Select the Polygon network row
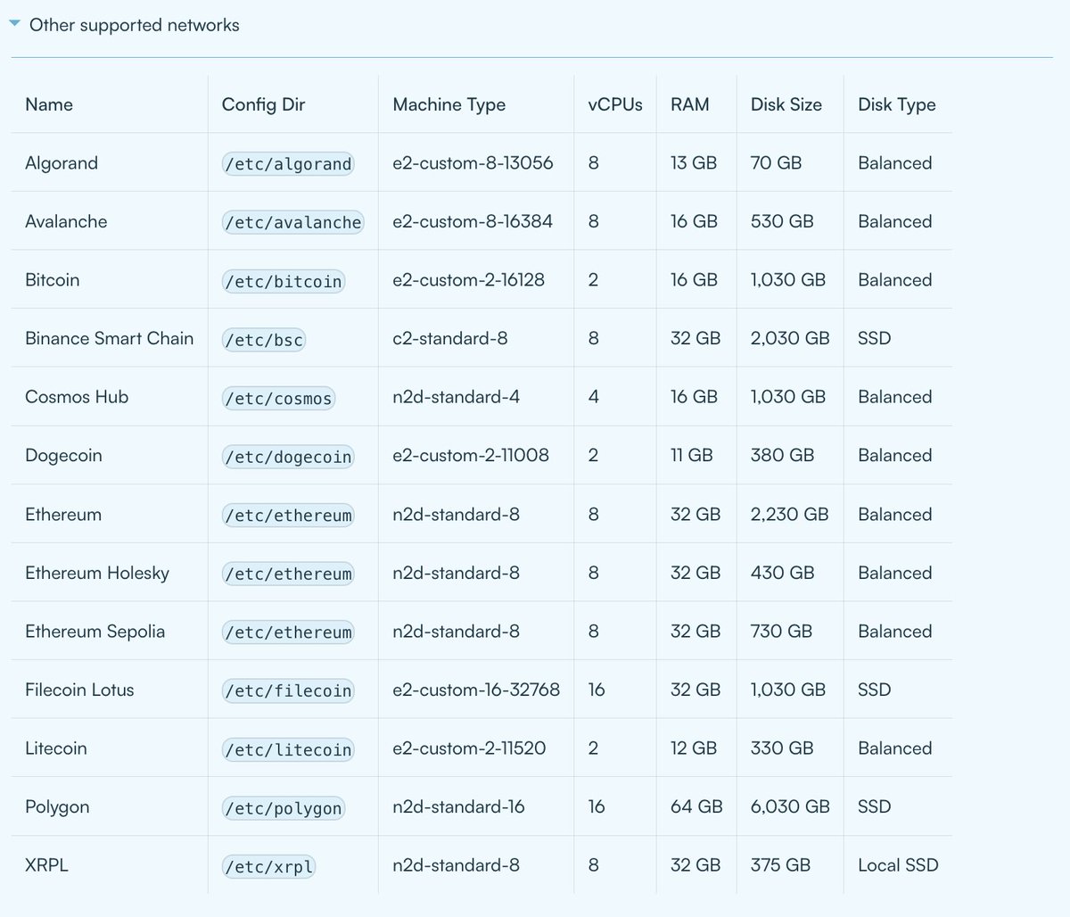The image size is (1070, 917). (57, 806)
